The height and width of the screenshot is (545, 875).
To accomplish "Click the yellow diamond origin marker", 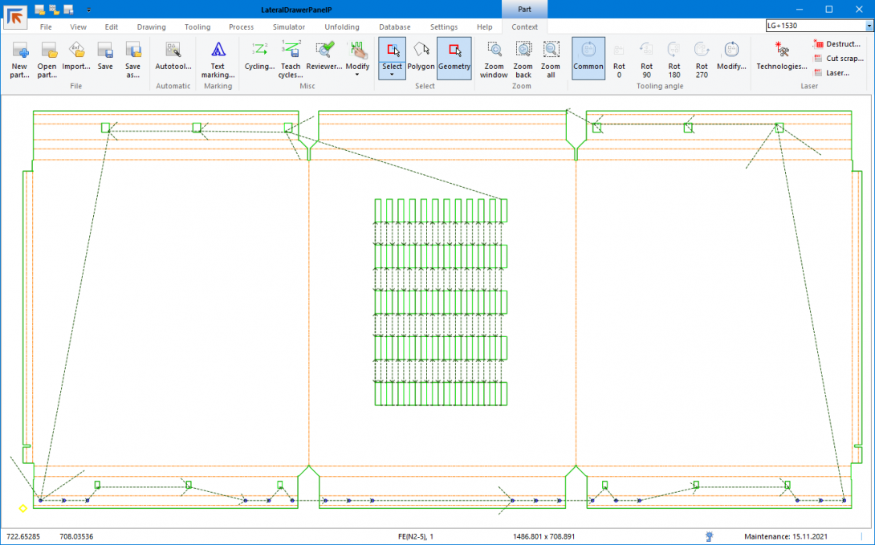I will pos(22,508).
